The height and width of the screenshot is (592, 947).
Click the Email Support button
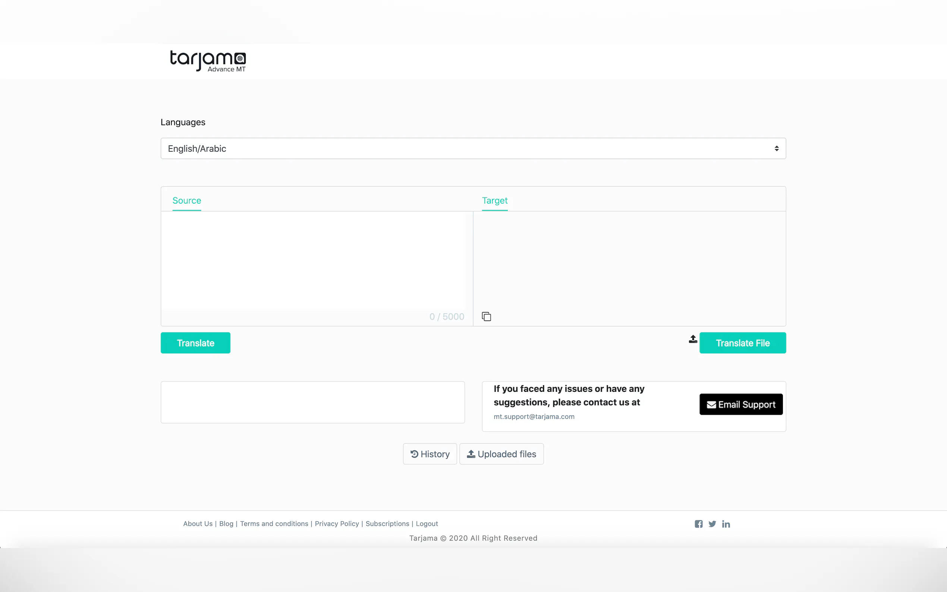(741, 404)
